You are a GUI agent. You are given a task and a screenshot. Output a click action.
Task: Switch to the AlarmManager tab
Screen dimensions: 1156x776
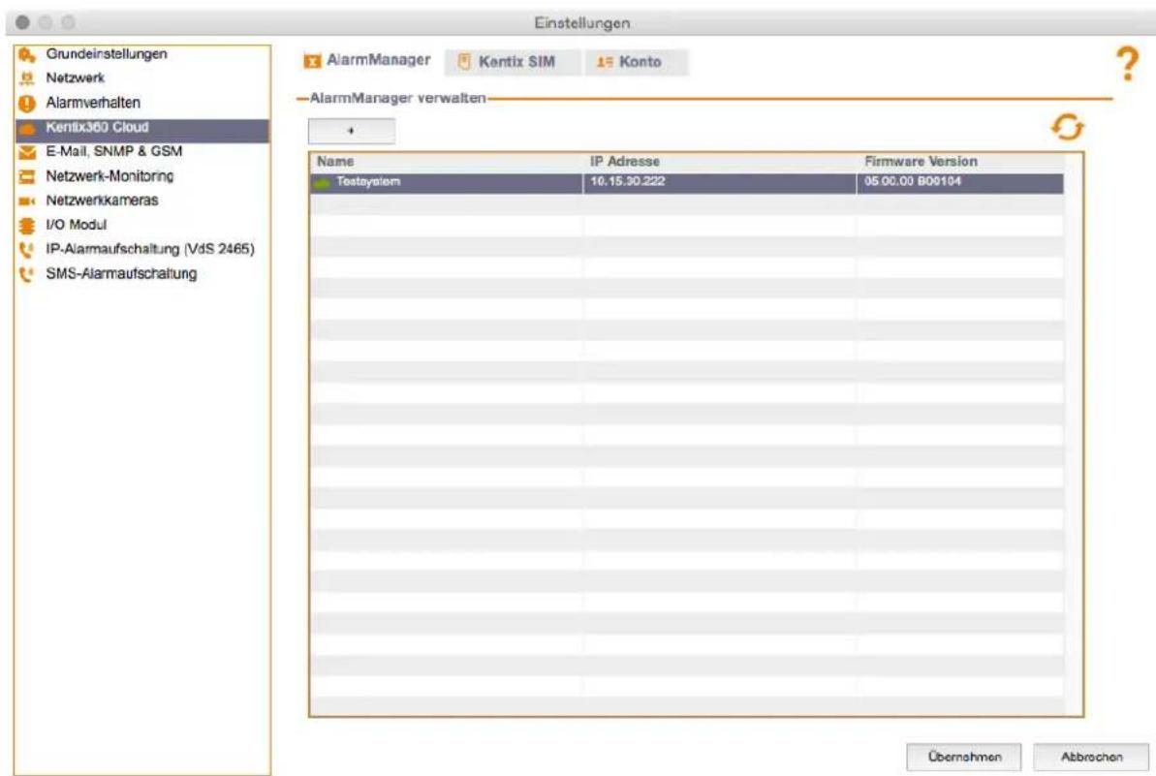point(368,60)
